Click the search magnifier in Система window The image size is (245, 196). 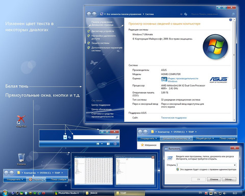click(233, 14)
